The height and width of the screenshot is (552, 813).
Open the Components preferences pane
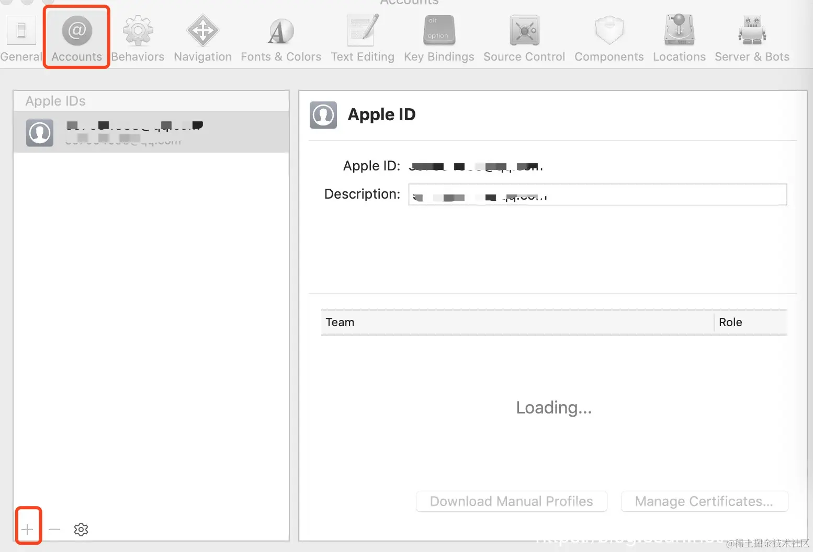pos(609,39)
